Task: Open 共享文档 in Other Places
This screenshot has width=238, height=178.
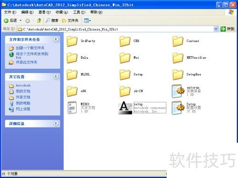Action: coord(23,97)
